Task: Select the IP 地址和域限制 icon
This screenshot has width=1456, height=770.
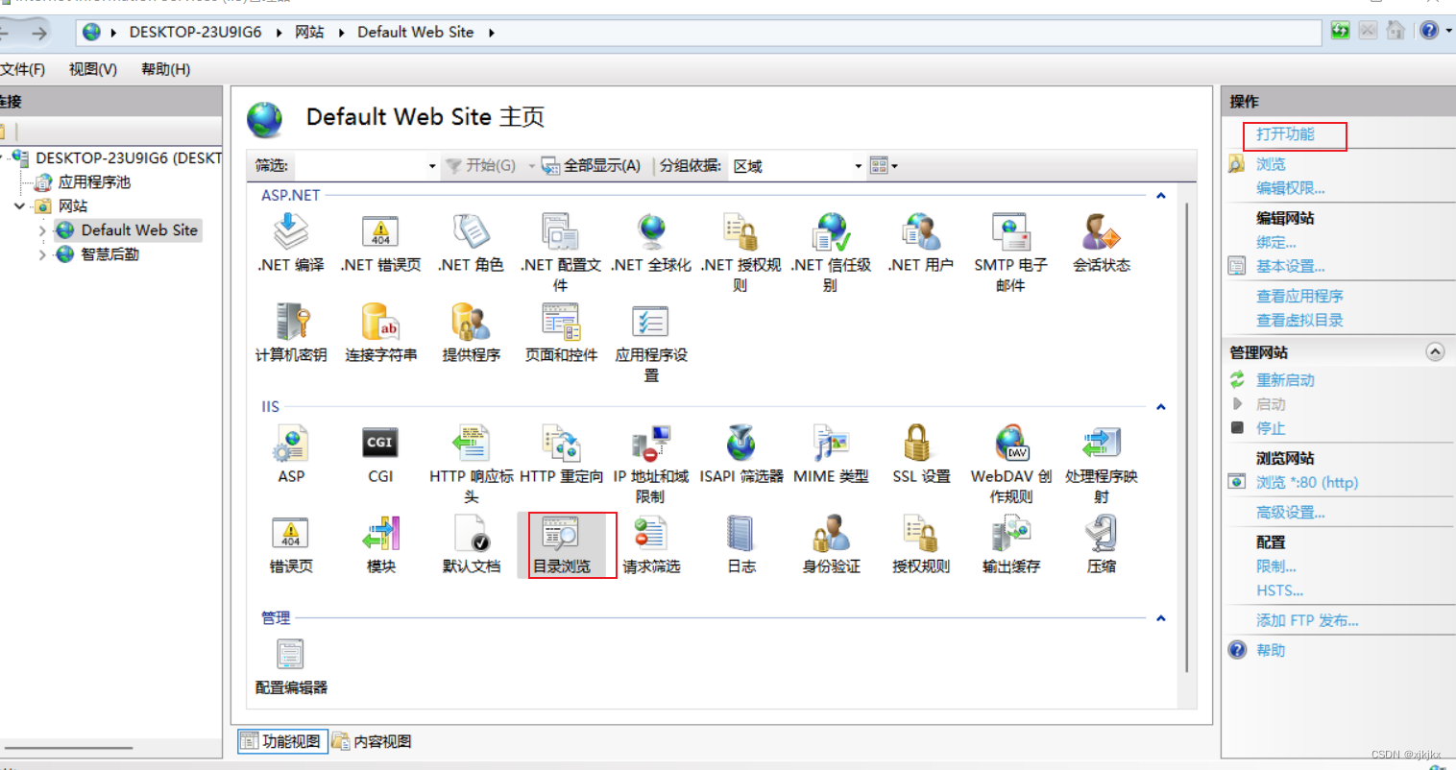Action: 651,444
